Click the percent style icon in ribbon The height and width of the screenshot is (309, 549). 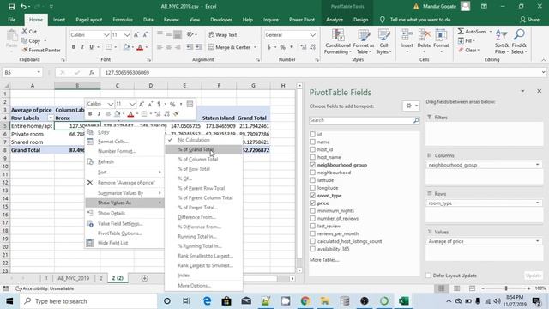click(282, 47)
